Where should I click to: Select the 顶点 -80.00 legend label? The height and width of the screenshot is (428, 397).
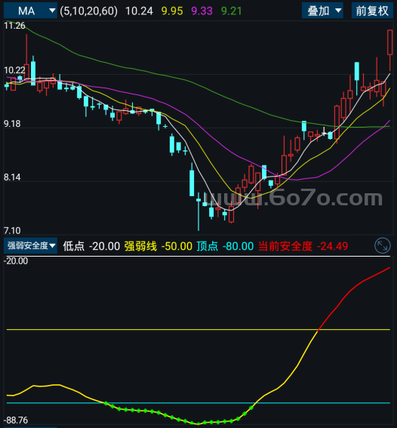[x=225, y=246]
